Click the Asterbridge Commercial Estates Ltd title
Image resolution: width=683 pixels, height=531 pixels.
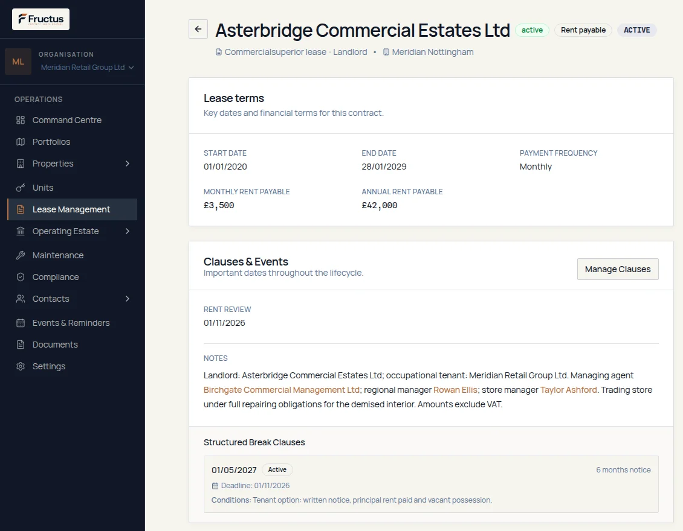(363, 30)
